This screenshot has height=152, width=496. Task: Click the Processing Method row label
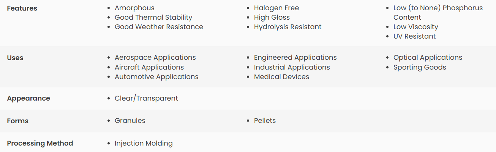(x=40, y=143)
